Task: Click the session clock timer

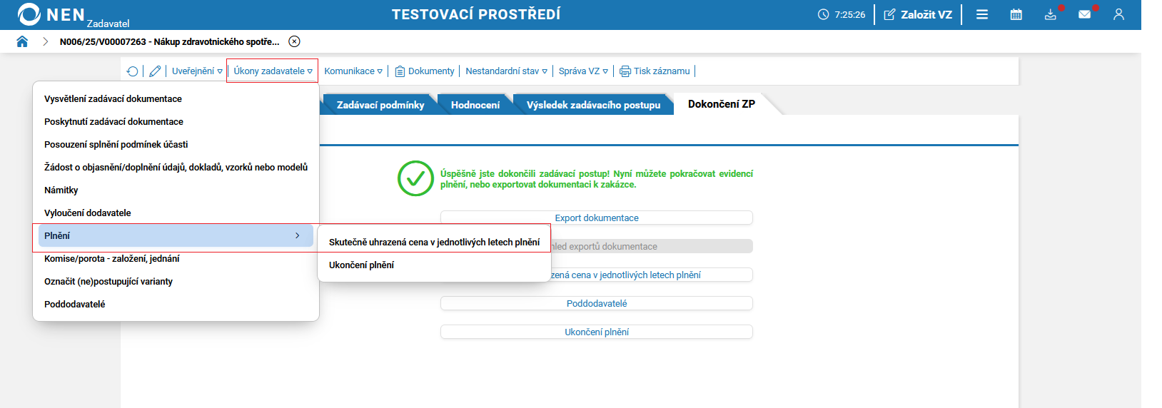Action: pyautogui.click(x=842, y=14)
